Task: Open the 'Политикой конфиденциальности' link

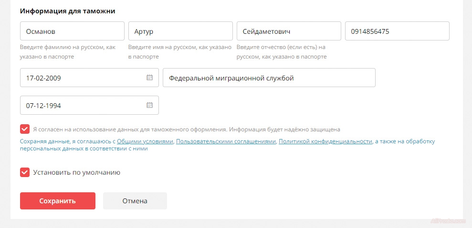Action: tap(325, 141)
